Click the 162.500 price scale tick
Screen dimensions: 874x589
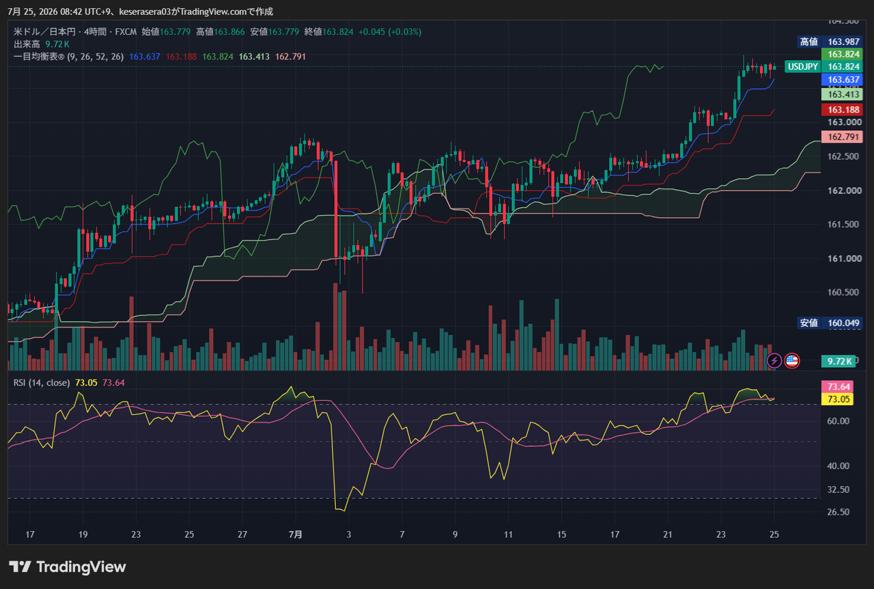click(x=843, y=156)
